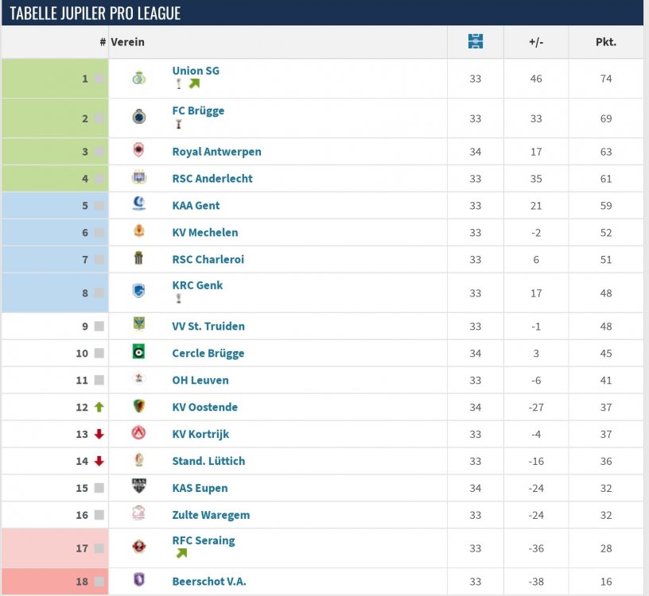The width and height of the screenshot is (649, 596).
Task: Open the KV Mechelen team page
Action: coord(205,233)
